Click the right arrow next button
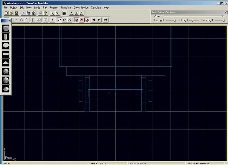 tap(99, 20)
